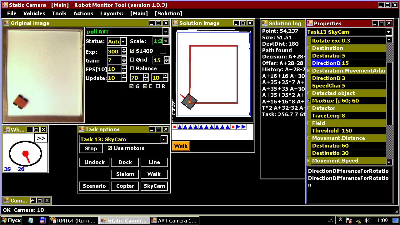This screenshot has height=225, width=400.
Task: Click the first red stop square in the step strip
Action: coord(175,127)
